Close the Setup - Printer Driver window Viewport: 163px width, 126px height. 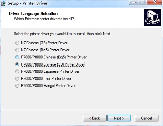(155, 2)
